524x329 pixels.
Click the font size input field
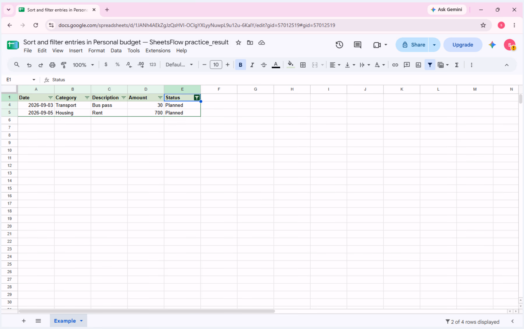(x=216, y=65)
